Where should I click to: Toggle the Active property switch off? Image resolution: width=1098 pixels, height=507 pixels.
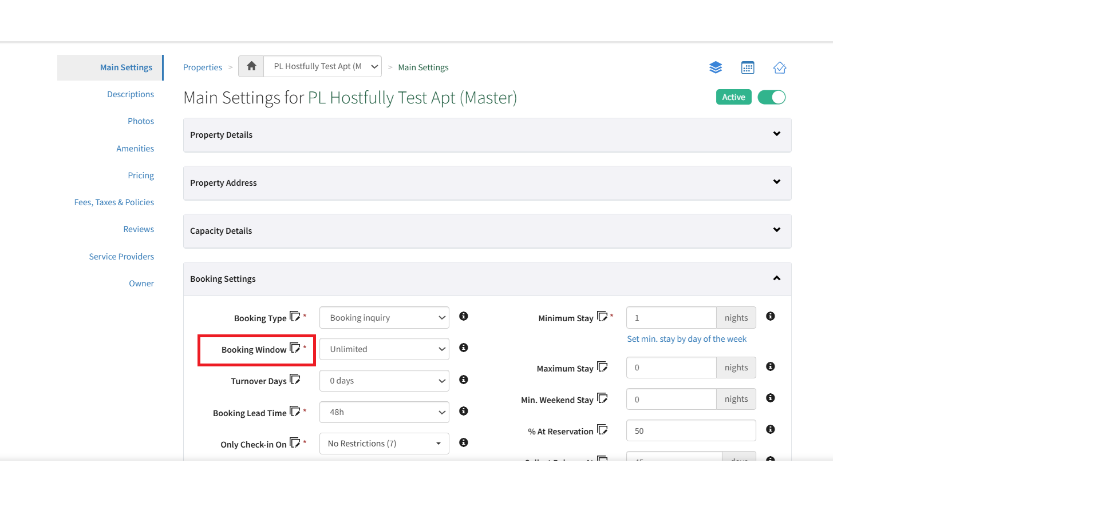[x=771, y=97]
